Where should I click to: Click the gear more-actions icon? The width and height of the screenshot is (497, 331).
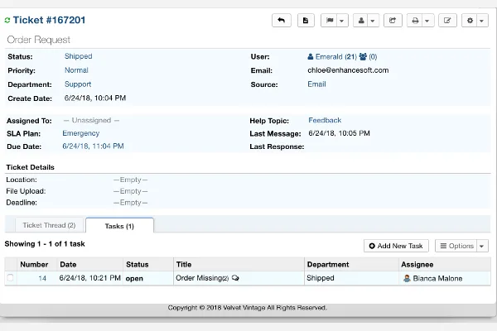(x=470, y=21)
